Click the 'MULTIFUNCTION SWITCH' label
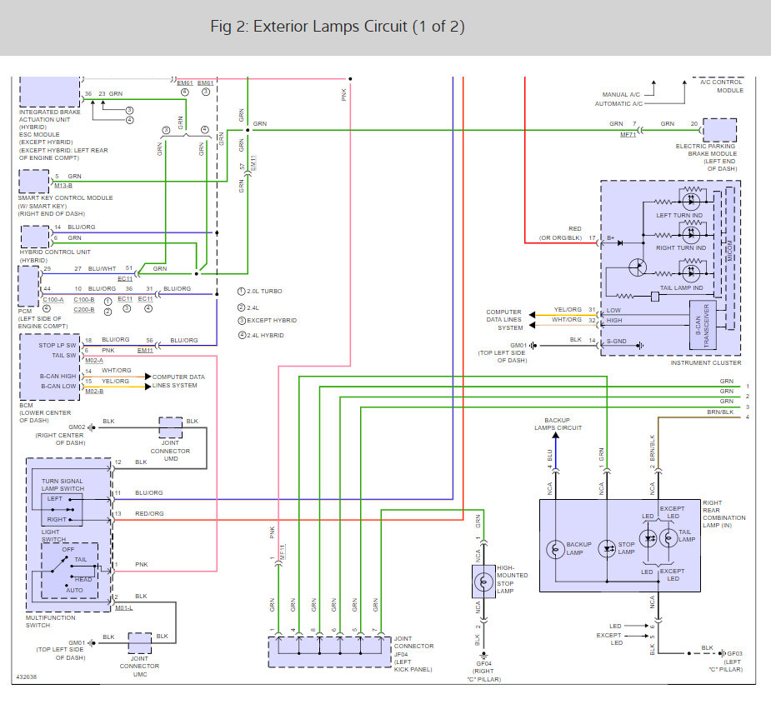This screenshot has width=771, height=704. pyautogui.click(x=51, y=622)
